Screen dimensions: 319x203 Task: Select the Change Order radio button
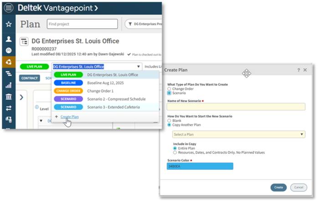169,89
